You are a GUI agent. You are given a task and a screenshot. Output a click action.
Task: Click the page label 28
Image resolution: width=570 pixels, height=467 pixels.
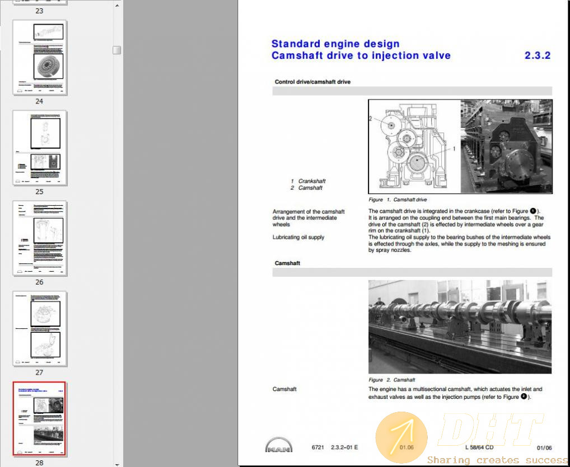(39, 463)
